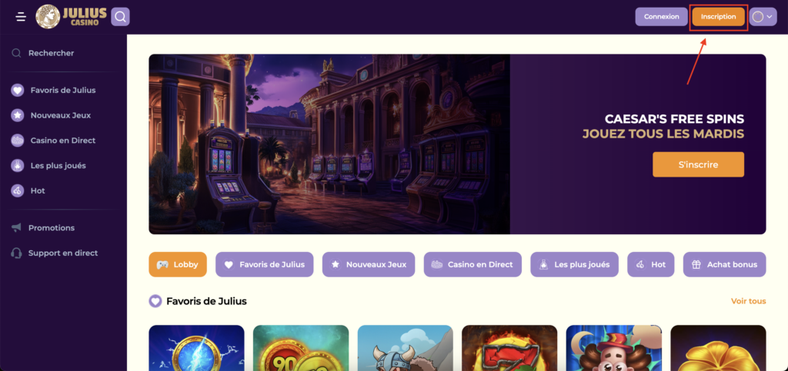Image resolution: width=788 pixels, height=371 pixels.
Task: Click the Voir tous link
Action: (x=748, y=301)
